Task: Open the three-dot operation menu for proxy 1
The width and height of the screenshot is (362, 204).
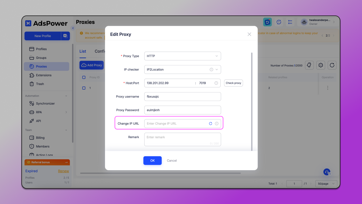Action: pos(328,88)
